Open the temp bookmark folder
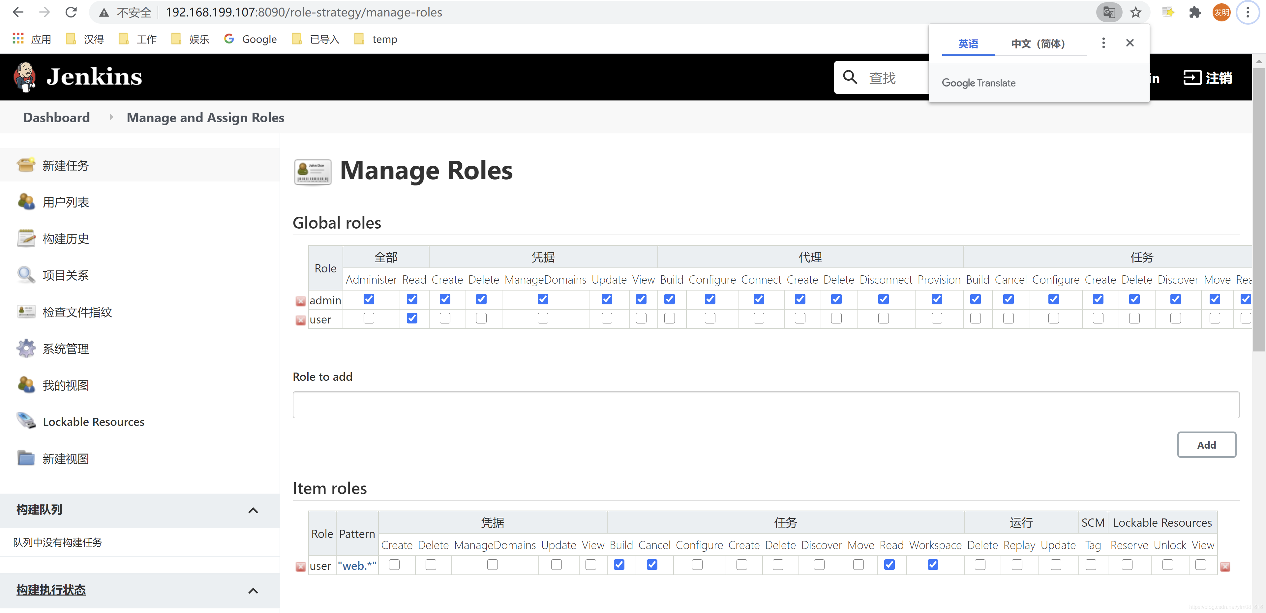 point(376,39)
